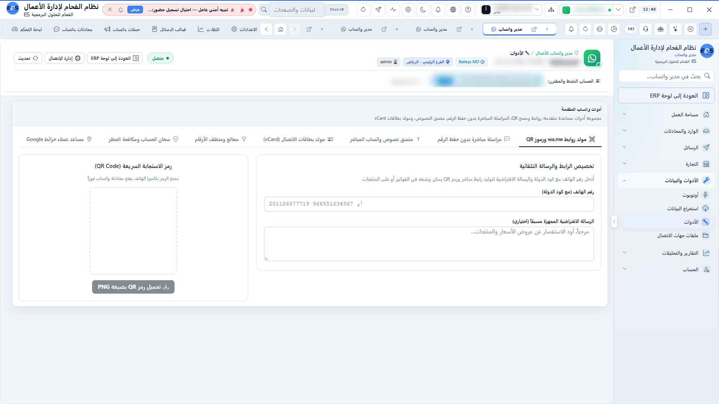Focus the default message textarea
Image resolution: width=719 pixels, height=404 pixels.
pos(429,244)
